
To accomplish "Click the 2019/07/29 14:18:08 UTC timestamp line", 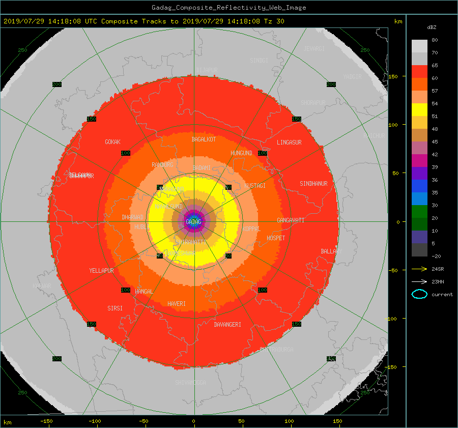I will tap(144, 21).
